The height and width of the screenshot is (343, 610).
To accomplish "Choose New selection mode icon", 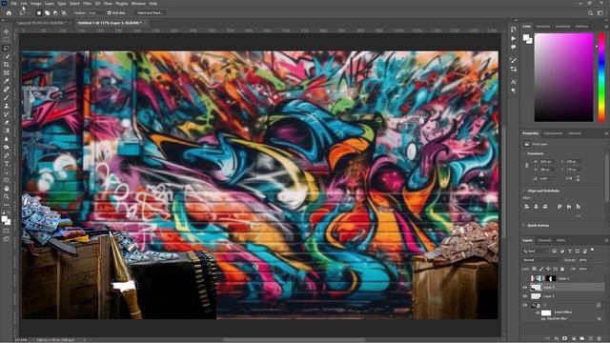I will coord(39,12).
